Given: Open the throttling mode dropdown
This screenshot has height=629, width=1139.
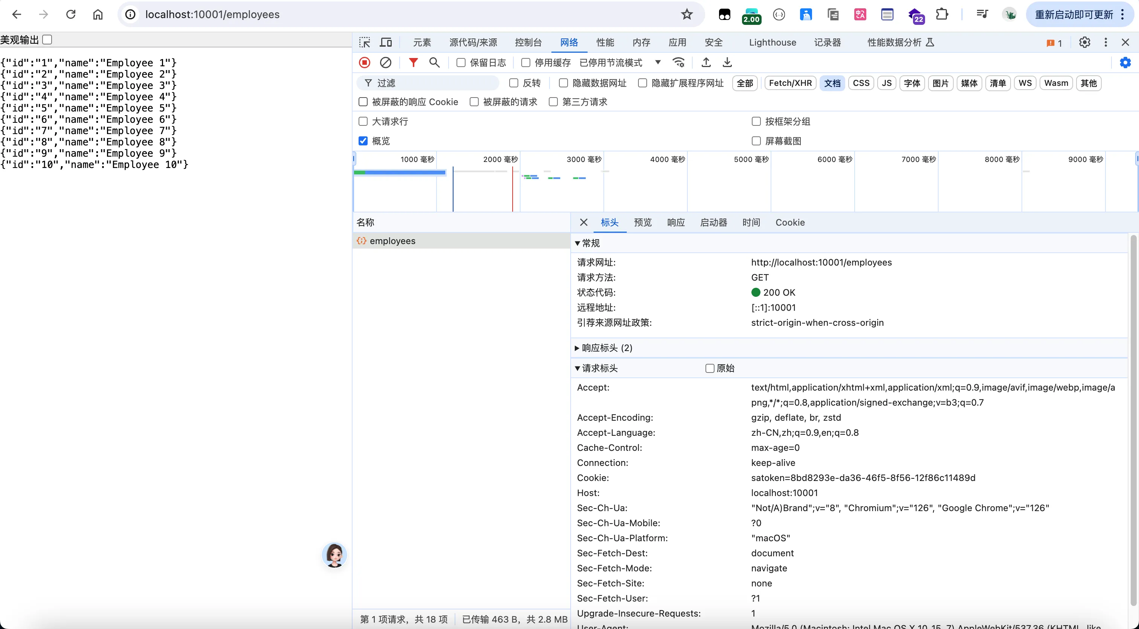Looking at the screenshot, I should [x=620, y=63].
